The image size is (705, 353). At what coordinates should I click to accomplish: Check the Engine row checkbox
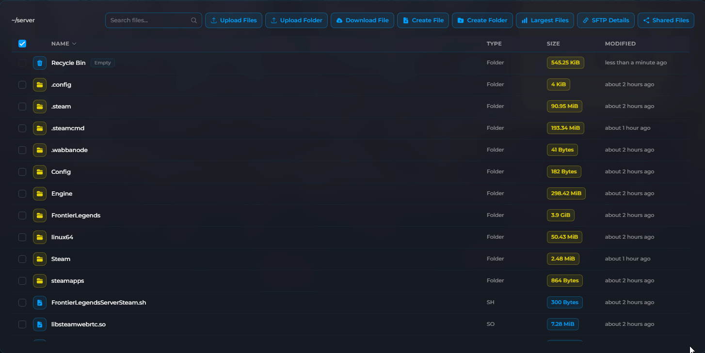[22, 194]
